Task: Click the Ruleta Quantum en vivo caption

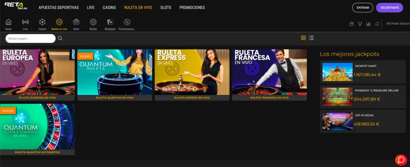Action: point(115,98)
